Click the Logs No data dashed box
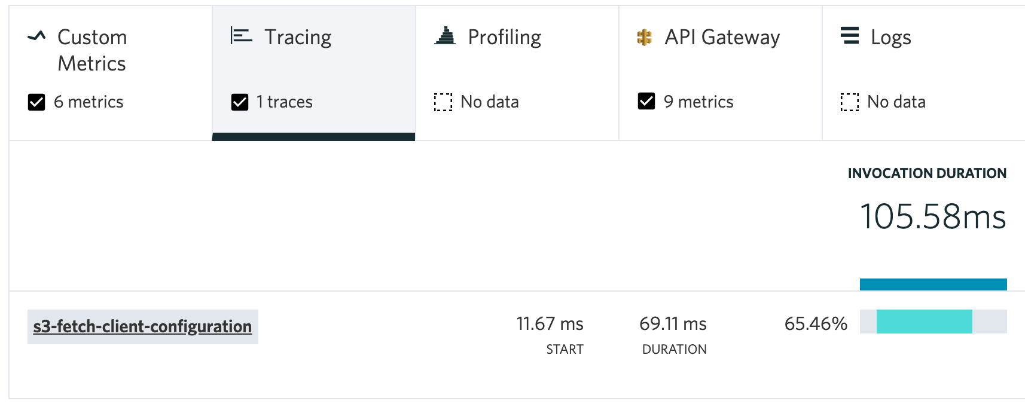The height and width of the screenshot is (404, 1025). [x=849, y=102]
